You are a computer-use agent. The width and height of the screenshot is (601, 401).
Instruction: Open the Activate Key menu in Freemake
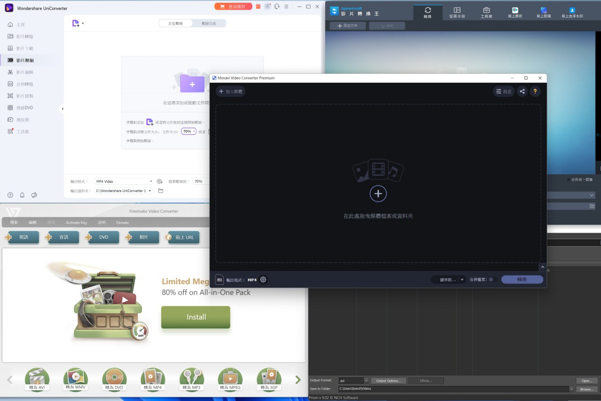coord(76,223)
